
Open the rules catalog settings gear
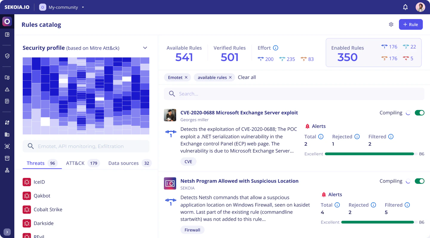click(391, 24)
